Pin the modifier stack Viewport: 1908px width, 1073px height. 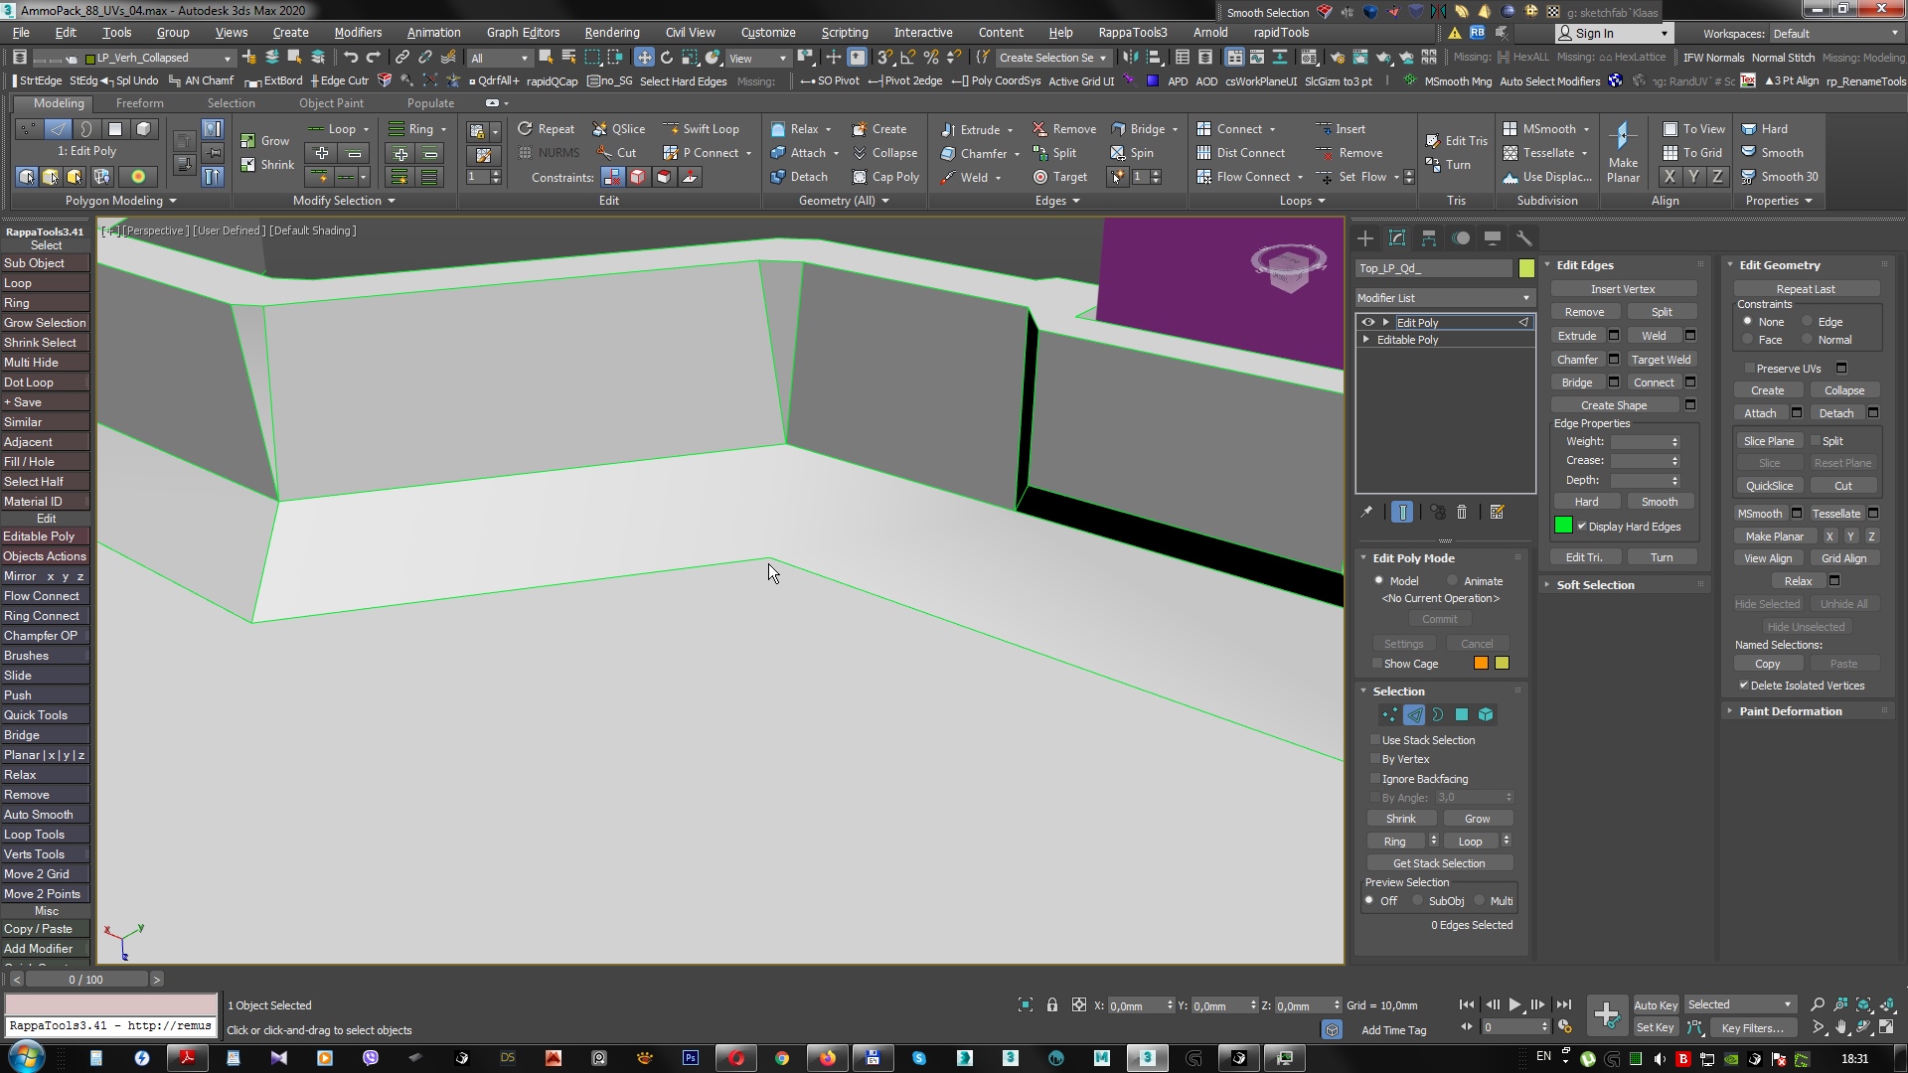point(1366,513)
